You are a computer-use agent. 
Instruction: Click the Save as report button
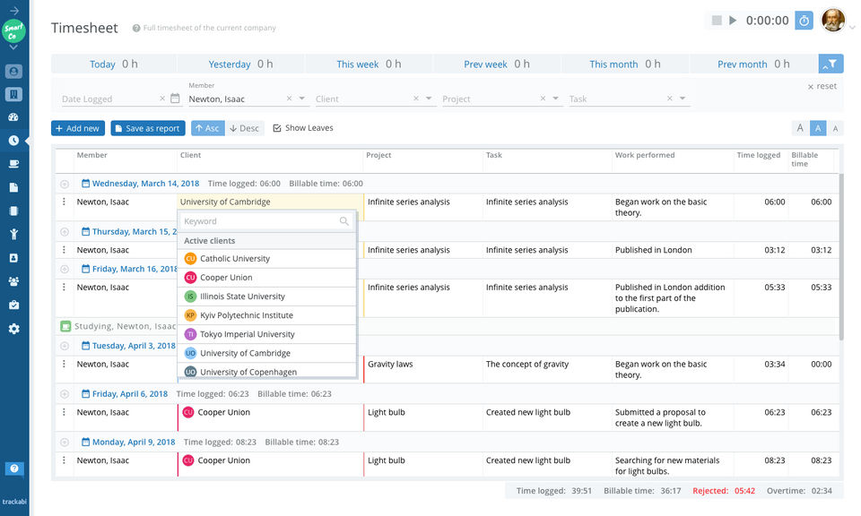coord(148,128)
